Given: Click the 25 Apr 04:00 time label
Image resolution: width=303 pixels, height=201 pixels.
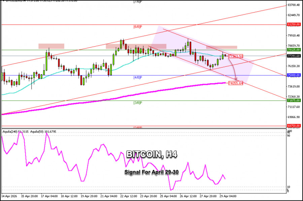Looking at the screenshot, I should (x=168, y=196).
